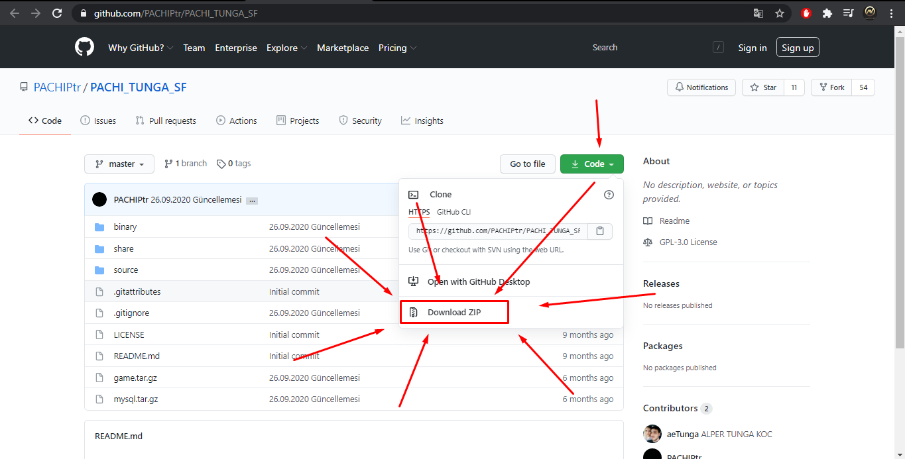Open the Readme link in About
Viewport: 905px width, 459px height.
click(x=666, y=221)
